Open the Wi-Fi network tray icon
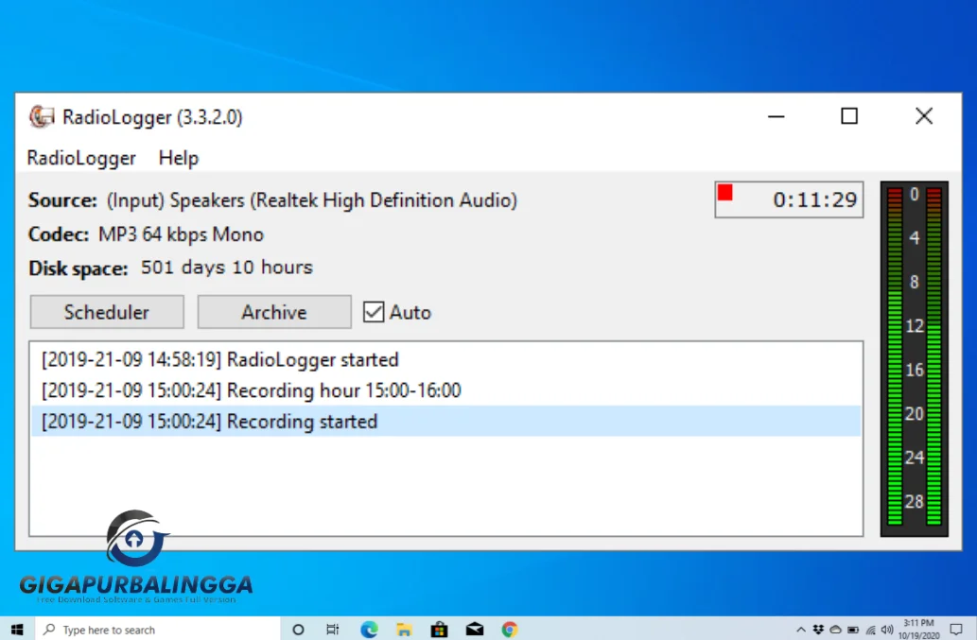This screenshot has width=977, height=640. 870,630
